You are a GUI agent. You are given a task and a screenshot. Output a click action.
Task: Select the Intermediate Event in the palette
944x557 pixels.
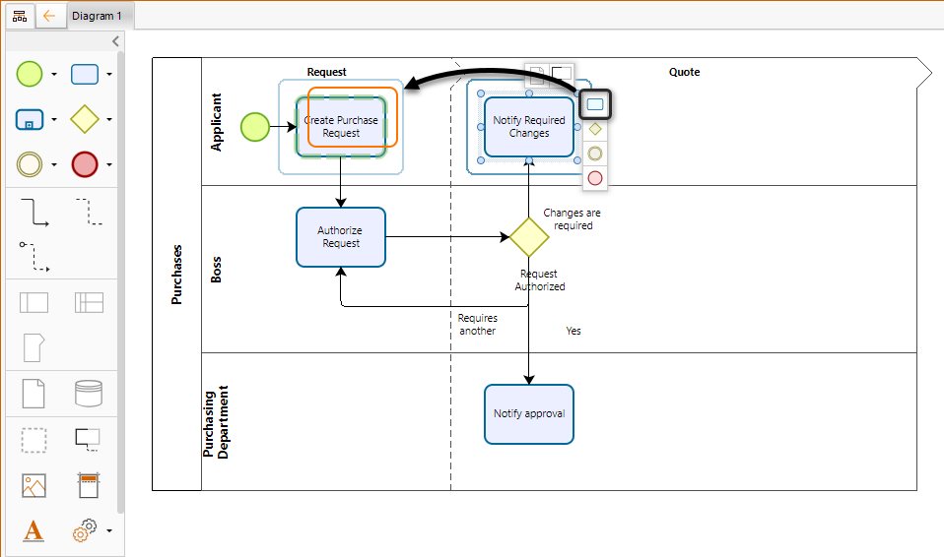[30, 164]
